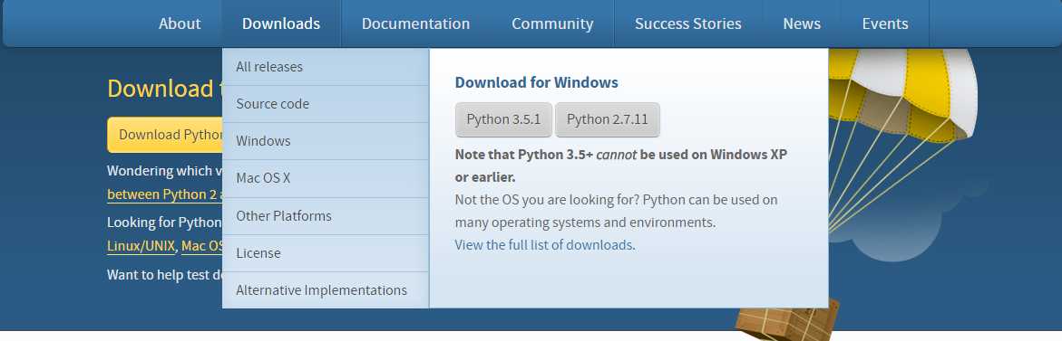Image resolution: width=1062 pixels, height=341 pixels.
Task: Open the Downloads menu
Action: [281, 24]
